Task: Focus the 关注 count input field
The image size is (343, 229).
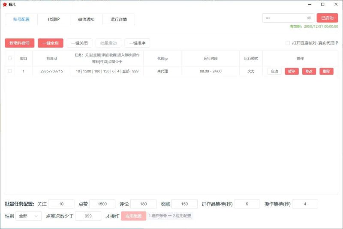Action: point(61,204)
